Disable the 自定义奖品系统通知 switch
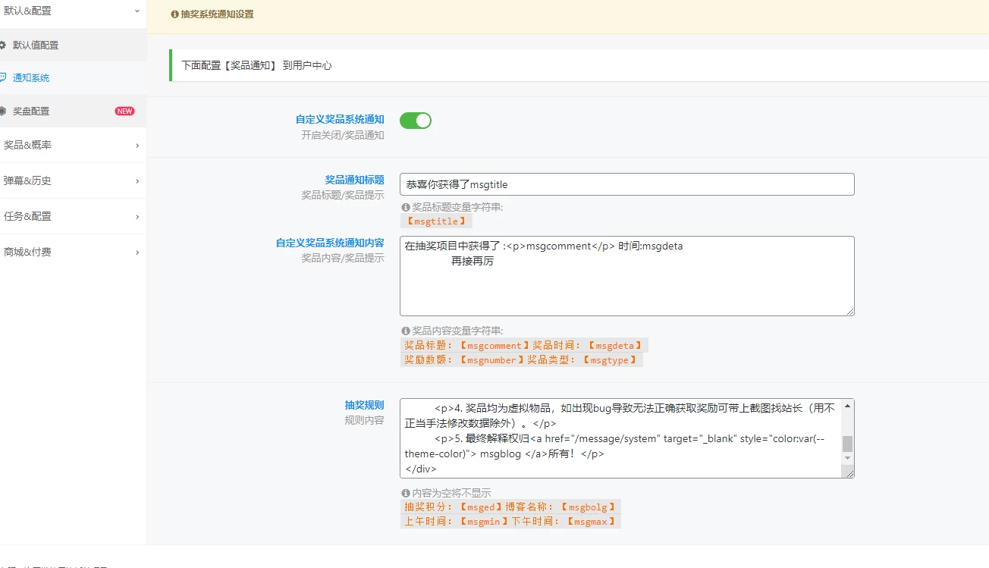Screen dimensions: 989x568 tap(415, 120)
